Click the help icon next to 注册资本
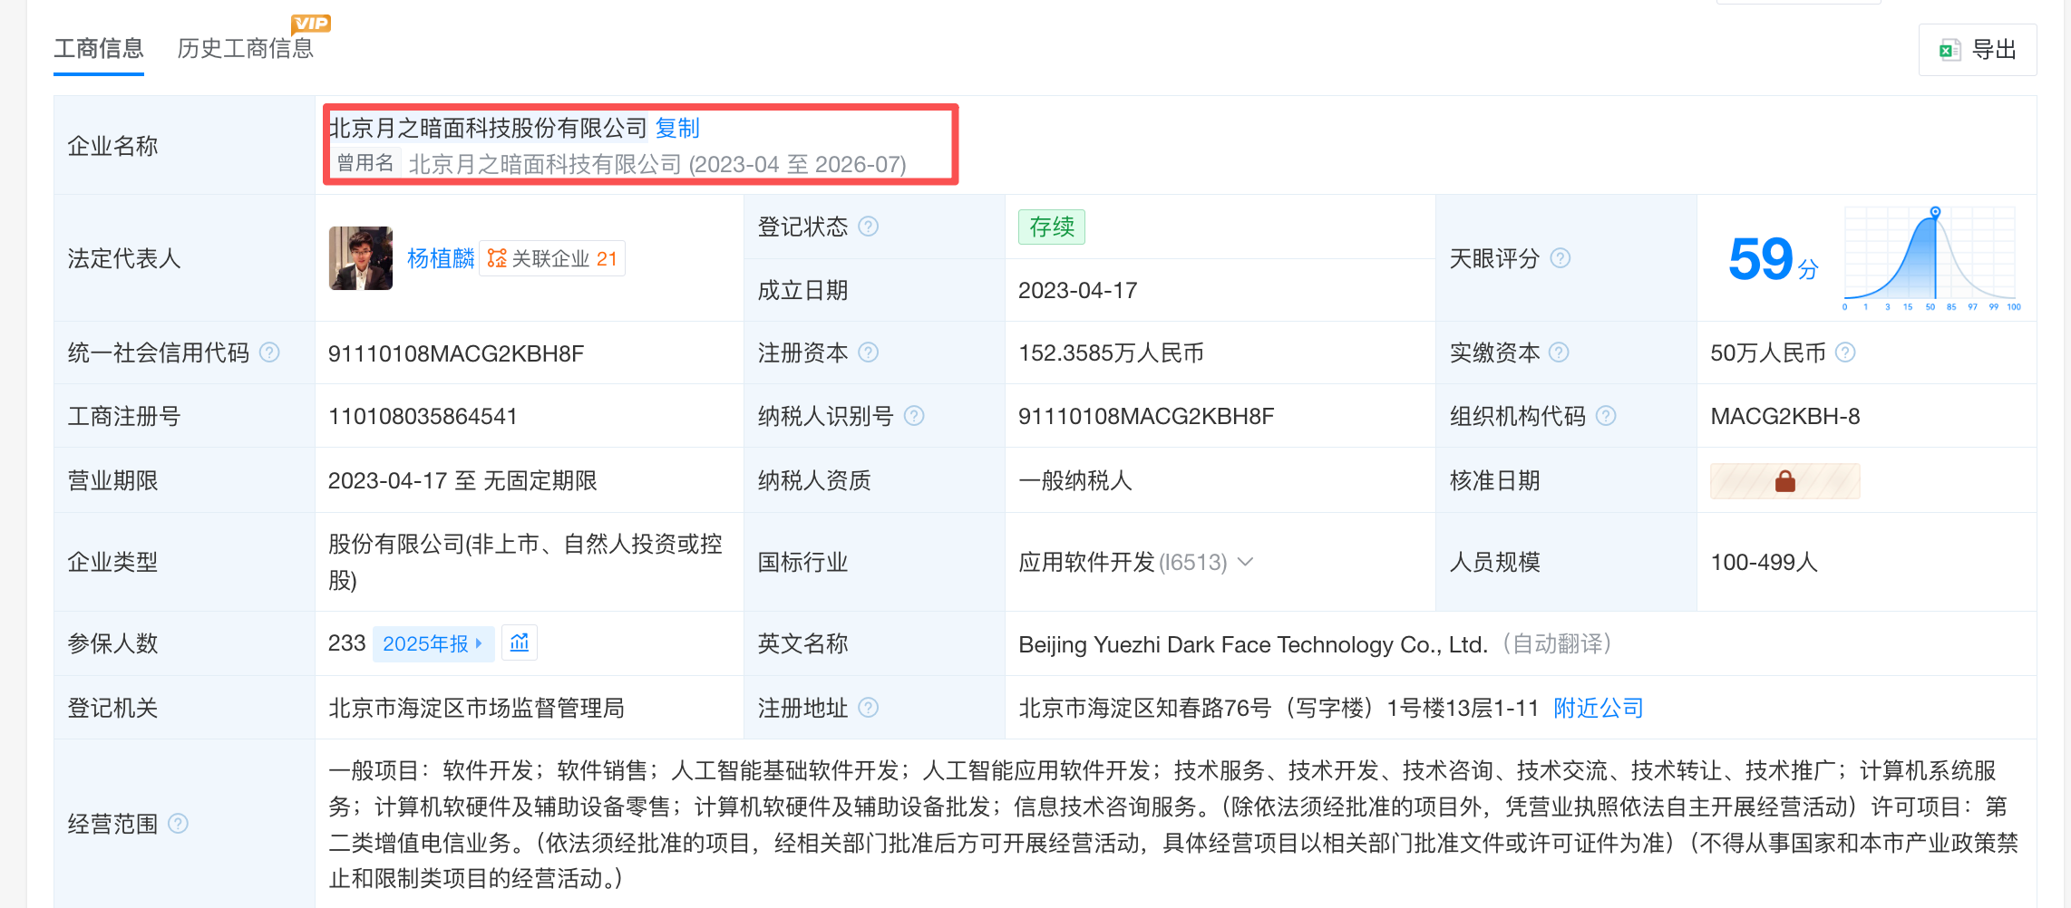This screenshot has height=908, width=2071. tap(869, 353)
